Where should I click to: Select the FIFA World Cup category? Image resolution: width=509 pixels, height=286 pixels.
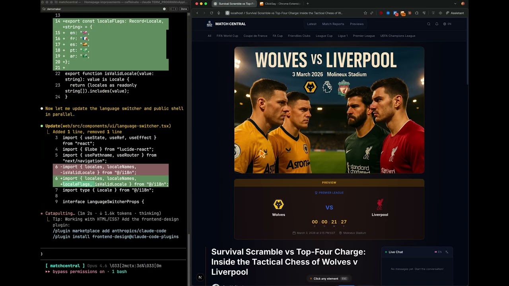(227, 36)
